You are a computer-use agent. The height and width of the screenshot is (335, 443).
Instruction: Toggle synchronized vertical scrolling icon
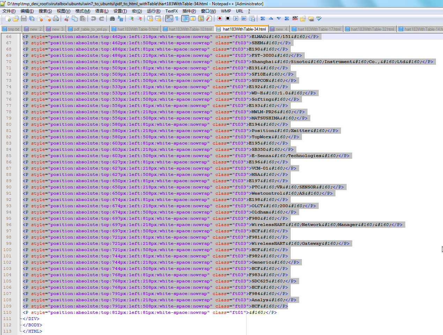pyautogui.click(x=150, y=18)
